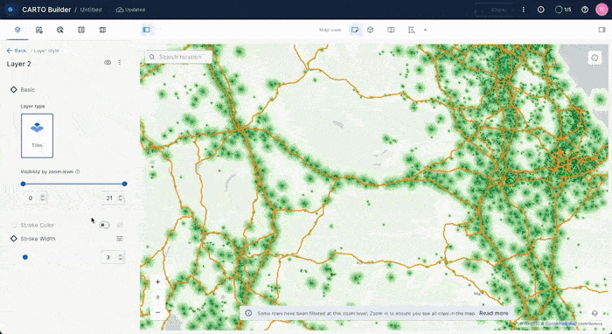Toggle the left panel collapse icon

(x=146, y=30)
